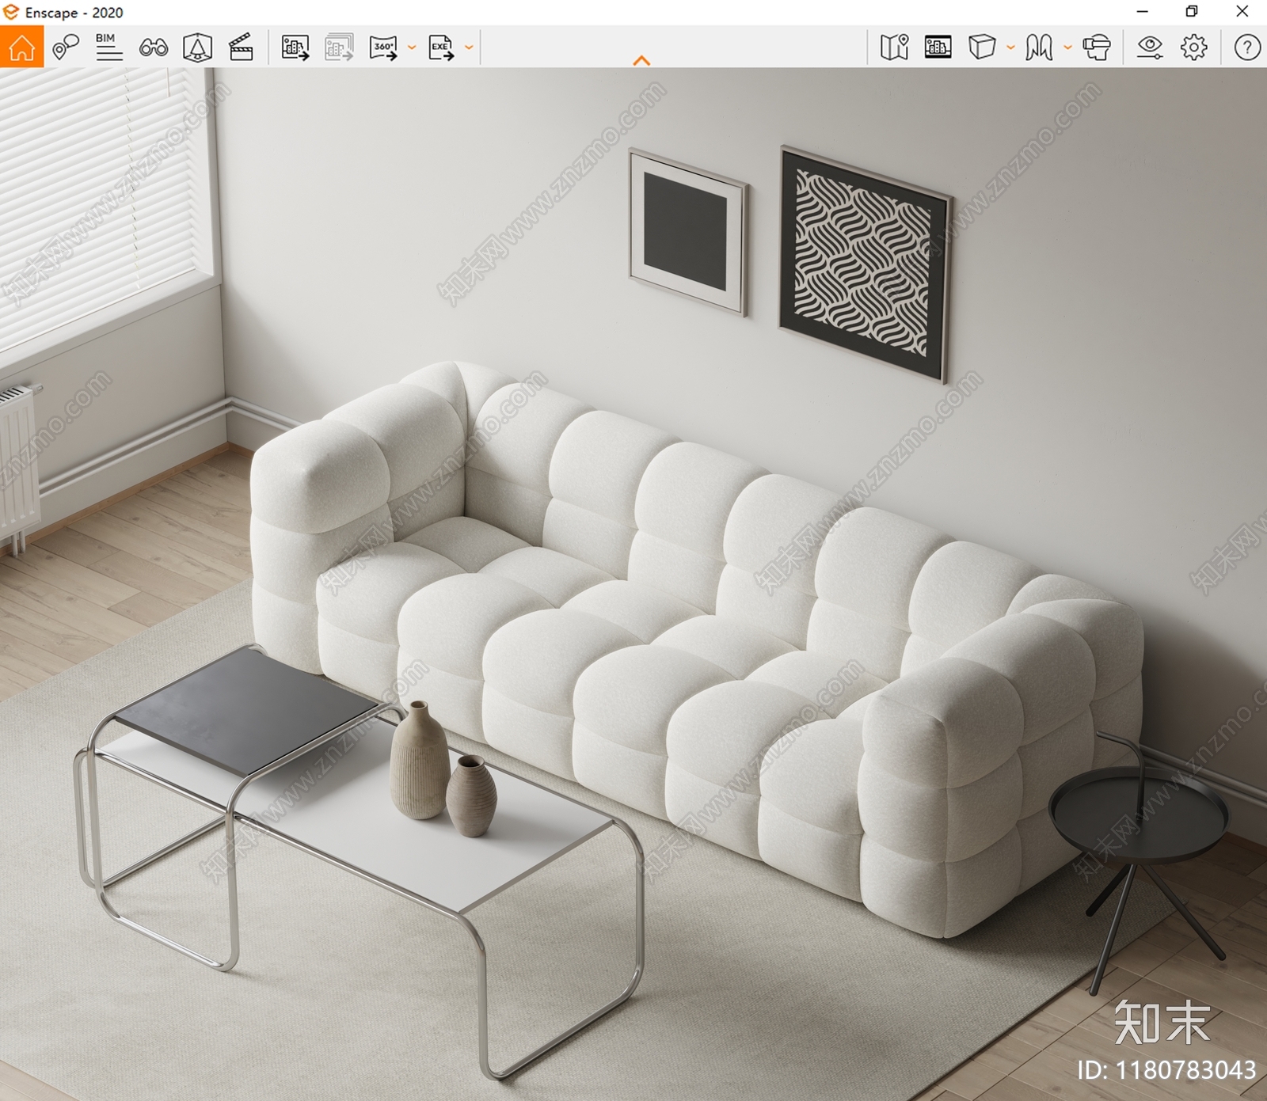Click the screenshot export icon
Screen dimensions: 1267x1101
(x=295, y=47)
